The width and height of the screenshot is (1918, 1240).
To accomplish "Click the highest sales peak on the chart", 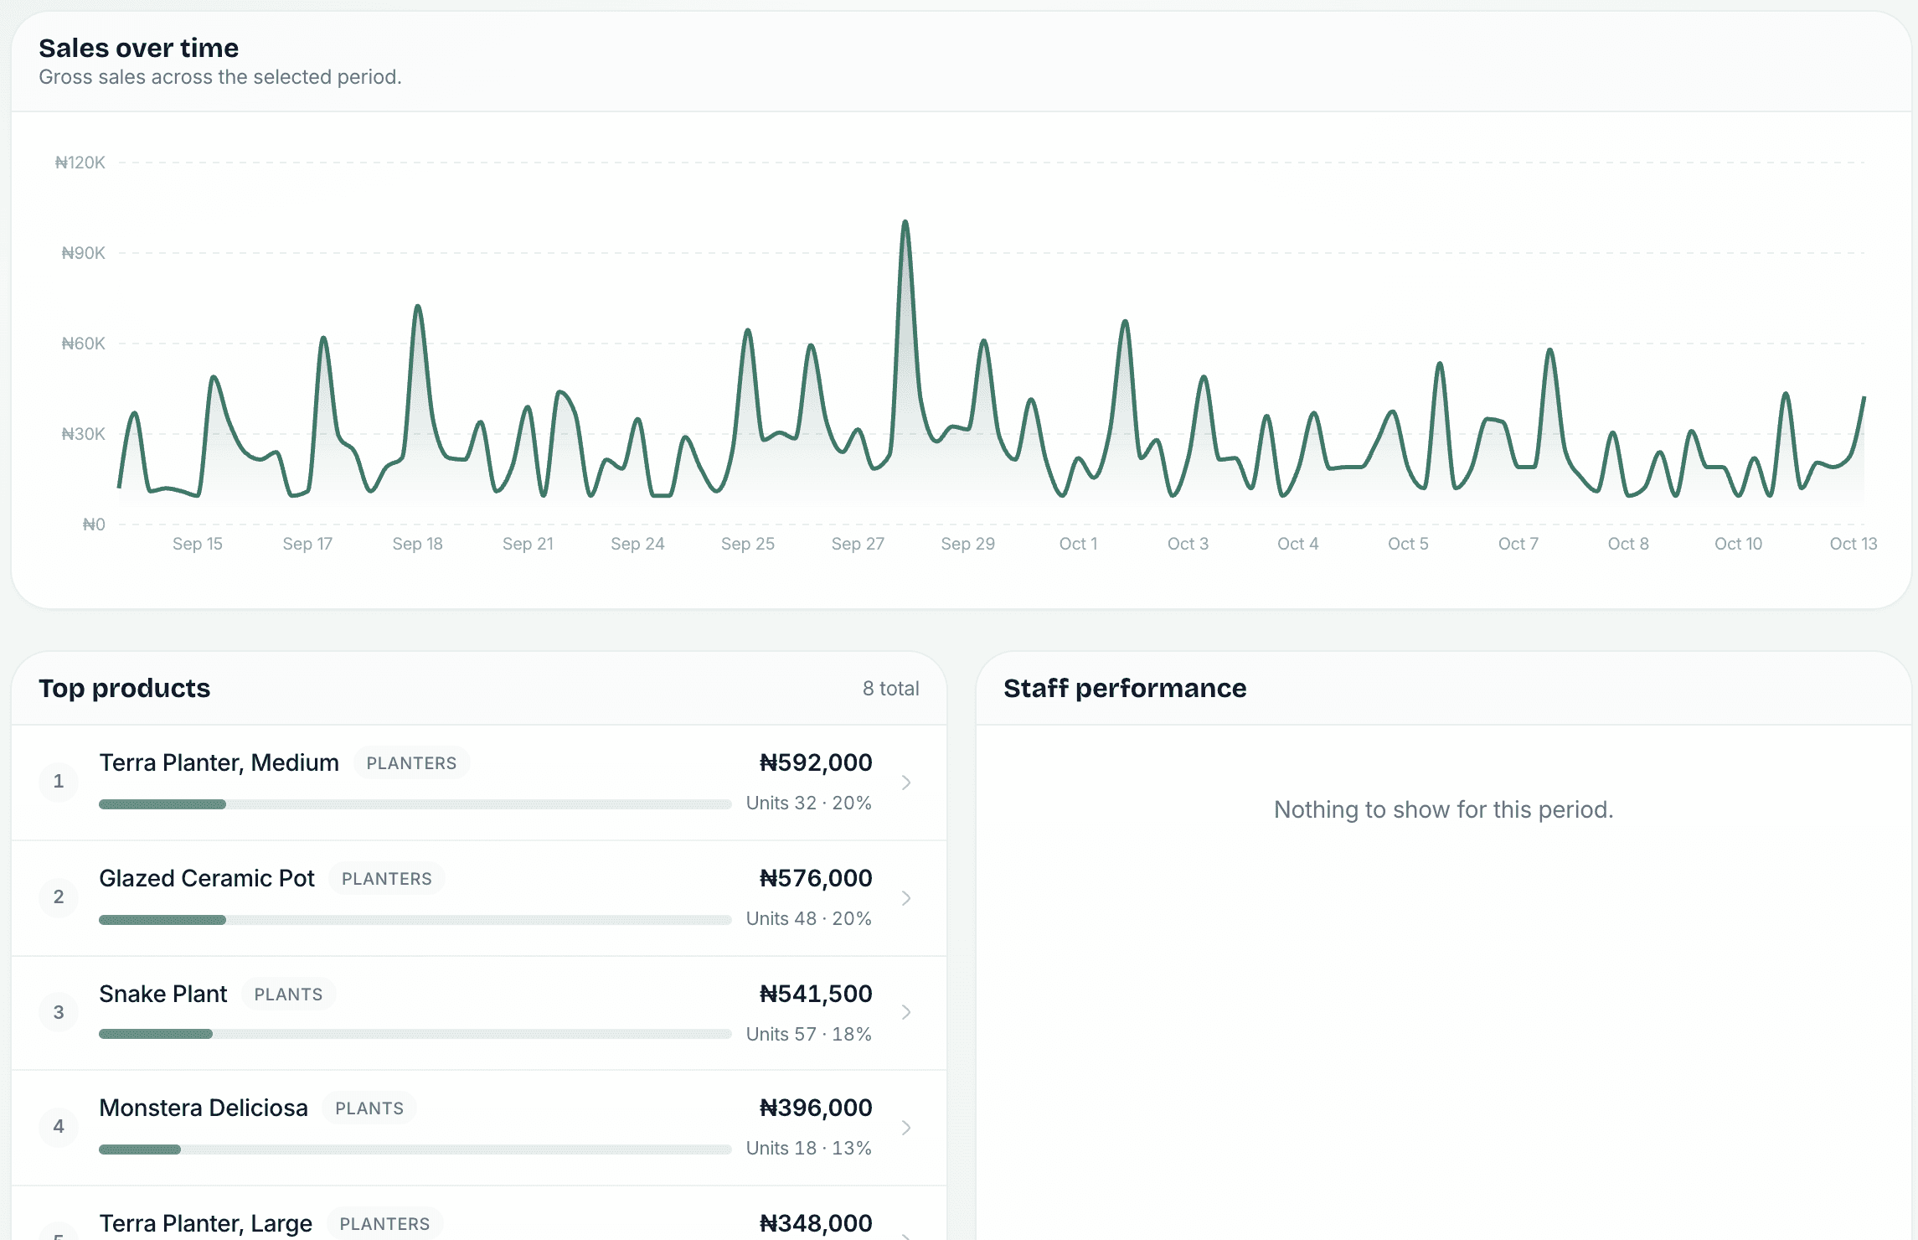I will pos(905,223).
